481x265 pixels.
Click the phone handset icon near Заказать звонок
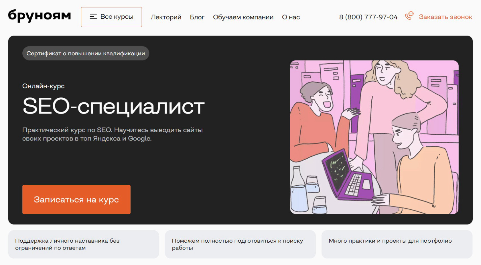click(409, 17)
